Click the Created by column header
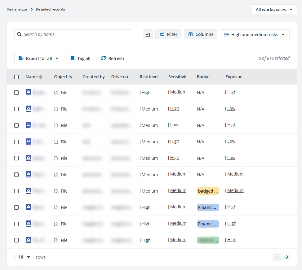This screenshot has width=302, height=270. point(94,77)
